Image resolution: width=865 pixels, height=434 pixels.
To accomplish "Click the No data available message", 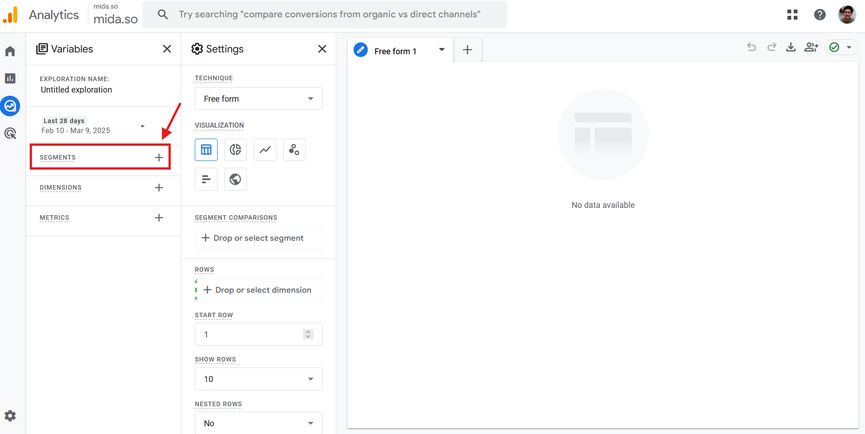I will [x=603, y=205].
